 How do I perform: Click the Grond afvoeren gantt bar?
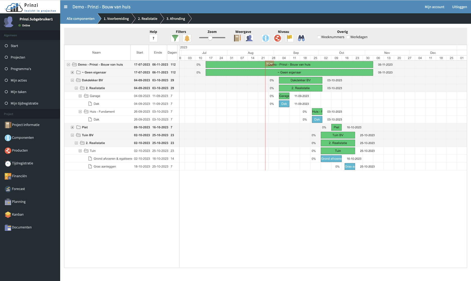331,159
